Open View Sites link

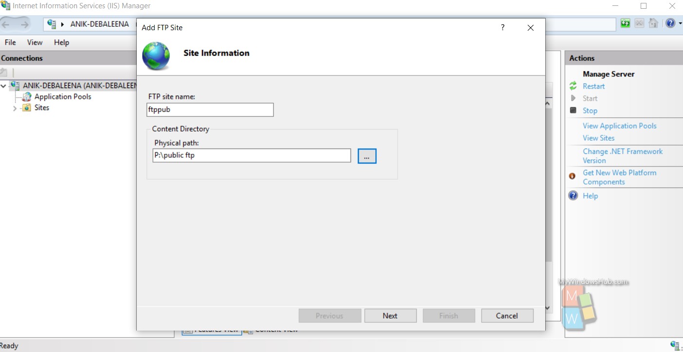tap(598, 138)
